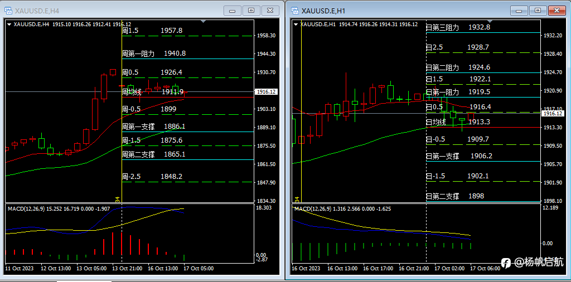
Task: Click the H4 chart window icon
Action: tap(8, 11)
